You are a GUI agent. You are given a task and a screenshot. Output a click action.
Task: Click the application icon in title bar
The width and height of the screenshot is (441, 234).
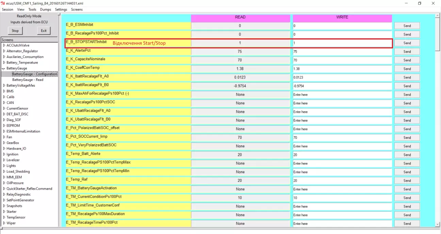(3, 3)
